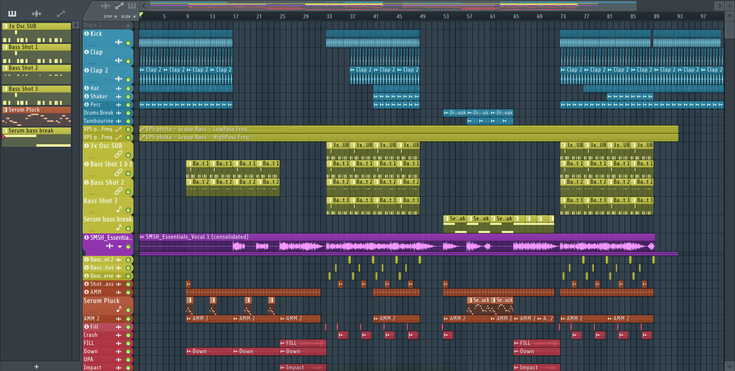Screen dimensions: 735x371
Task: Mute the Kick track
Action: tap(128, 43)
